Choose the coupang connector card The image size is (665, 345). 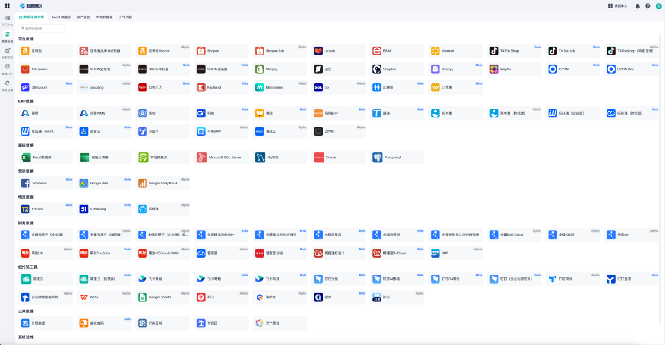pyautogui.click(x=104, y=87)
